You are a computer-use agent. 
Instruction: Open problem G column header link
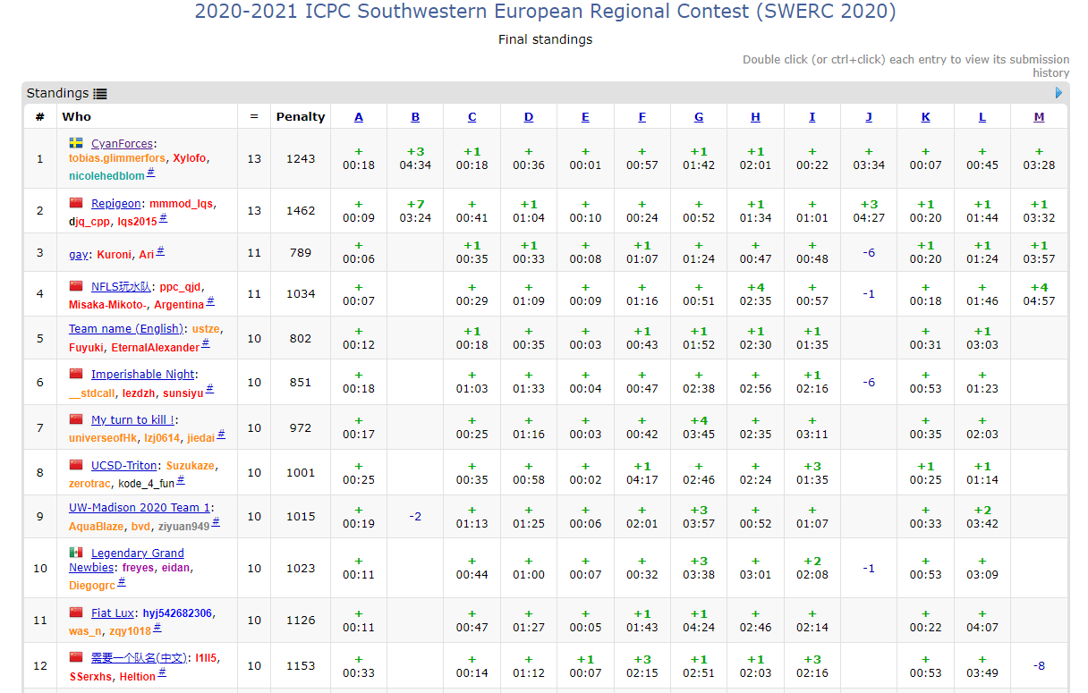tap(699, 117)
